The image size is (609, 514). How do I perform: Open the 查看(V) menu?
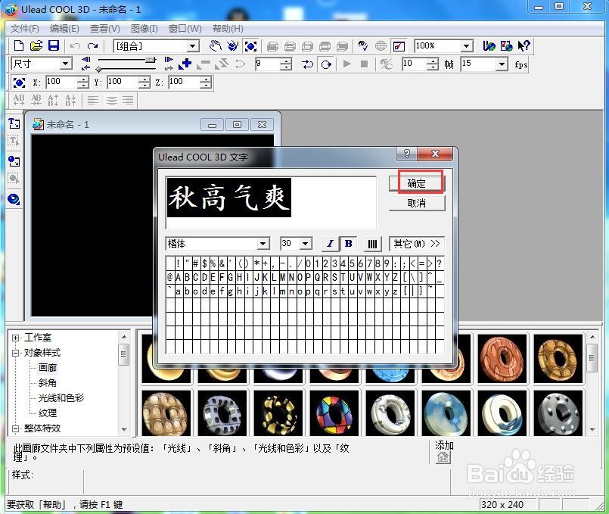pos(105,29)
